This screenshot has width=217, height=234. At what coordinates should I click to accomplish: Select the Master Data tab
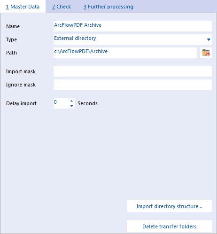(23, 7)
